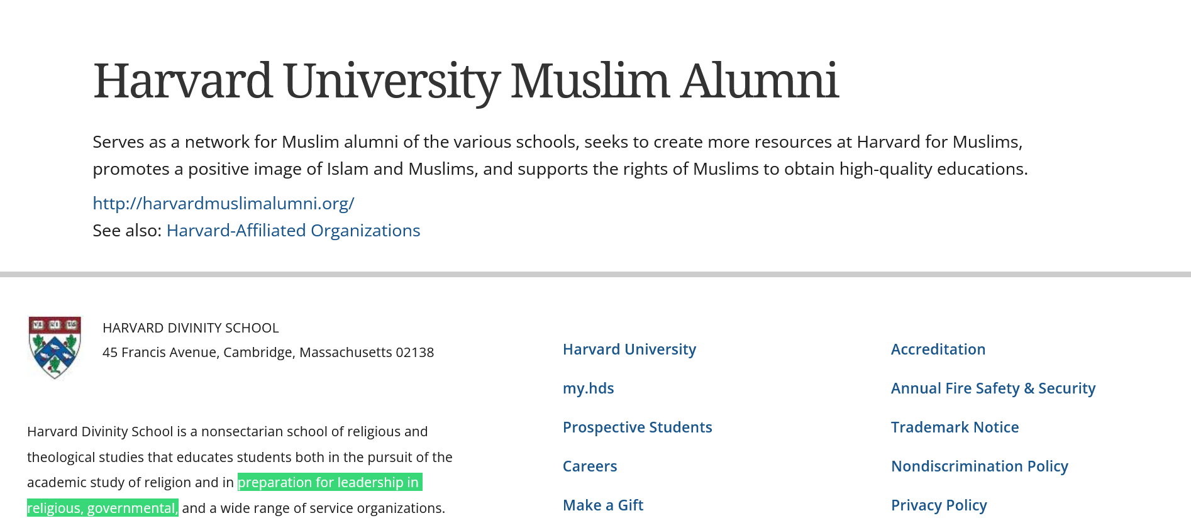Click the 'See also:' label text

[127, 231]
